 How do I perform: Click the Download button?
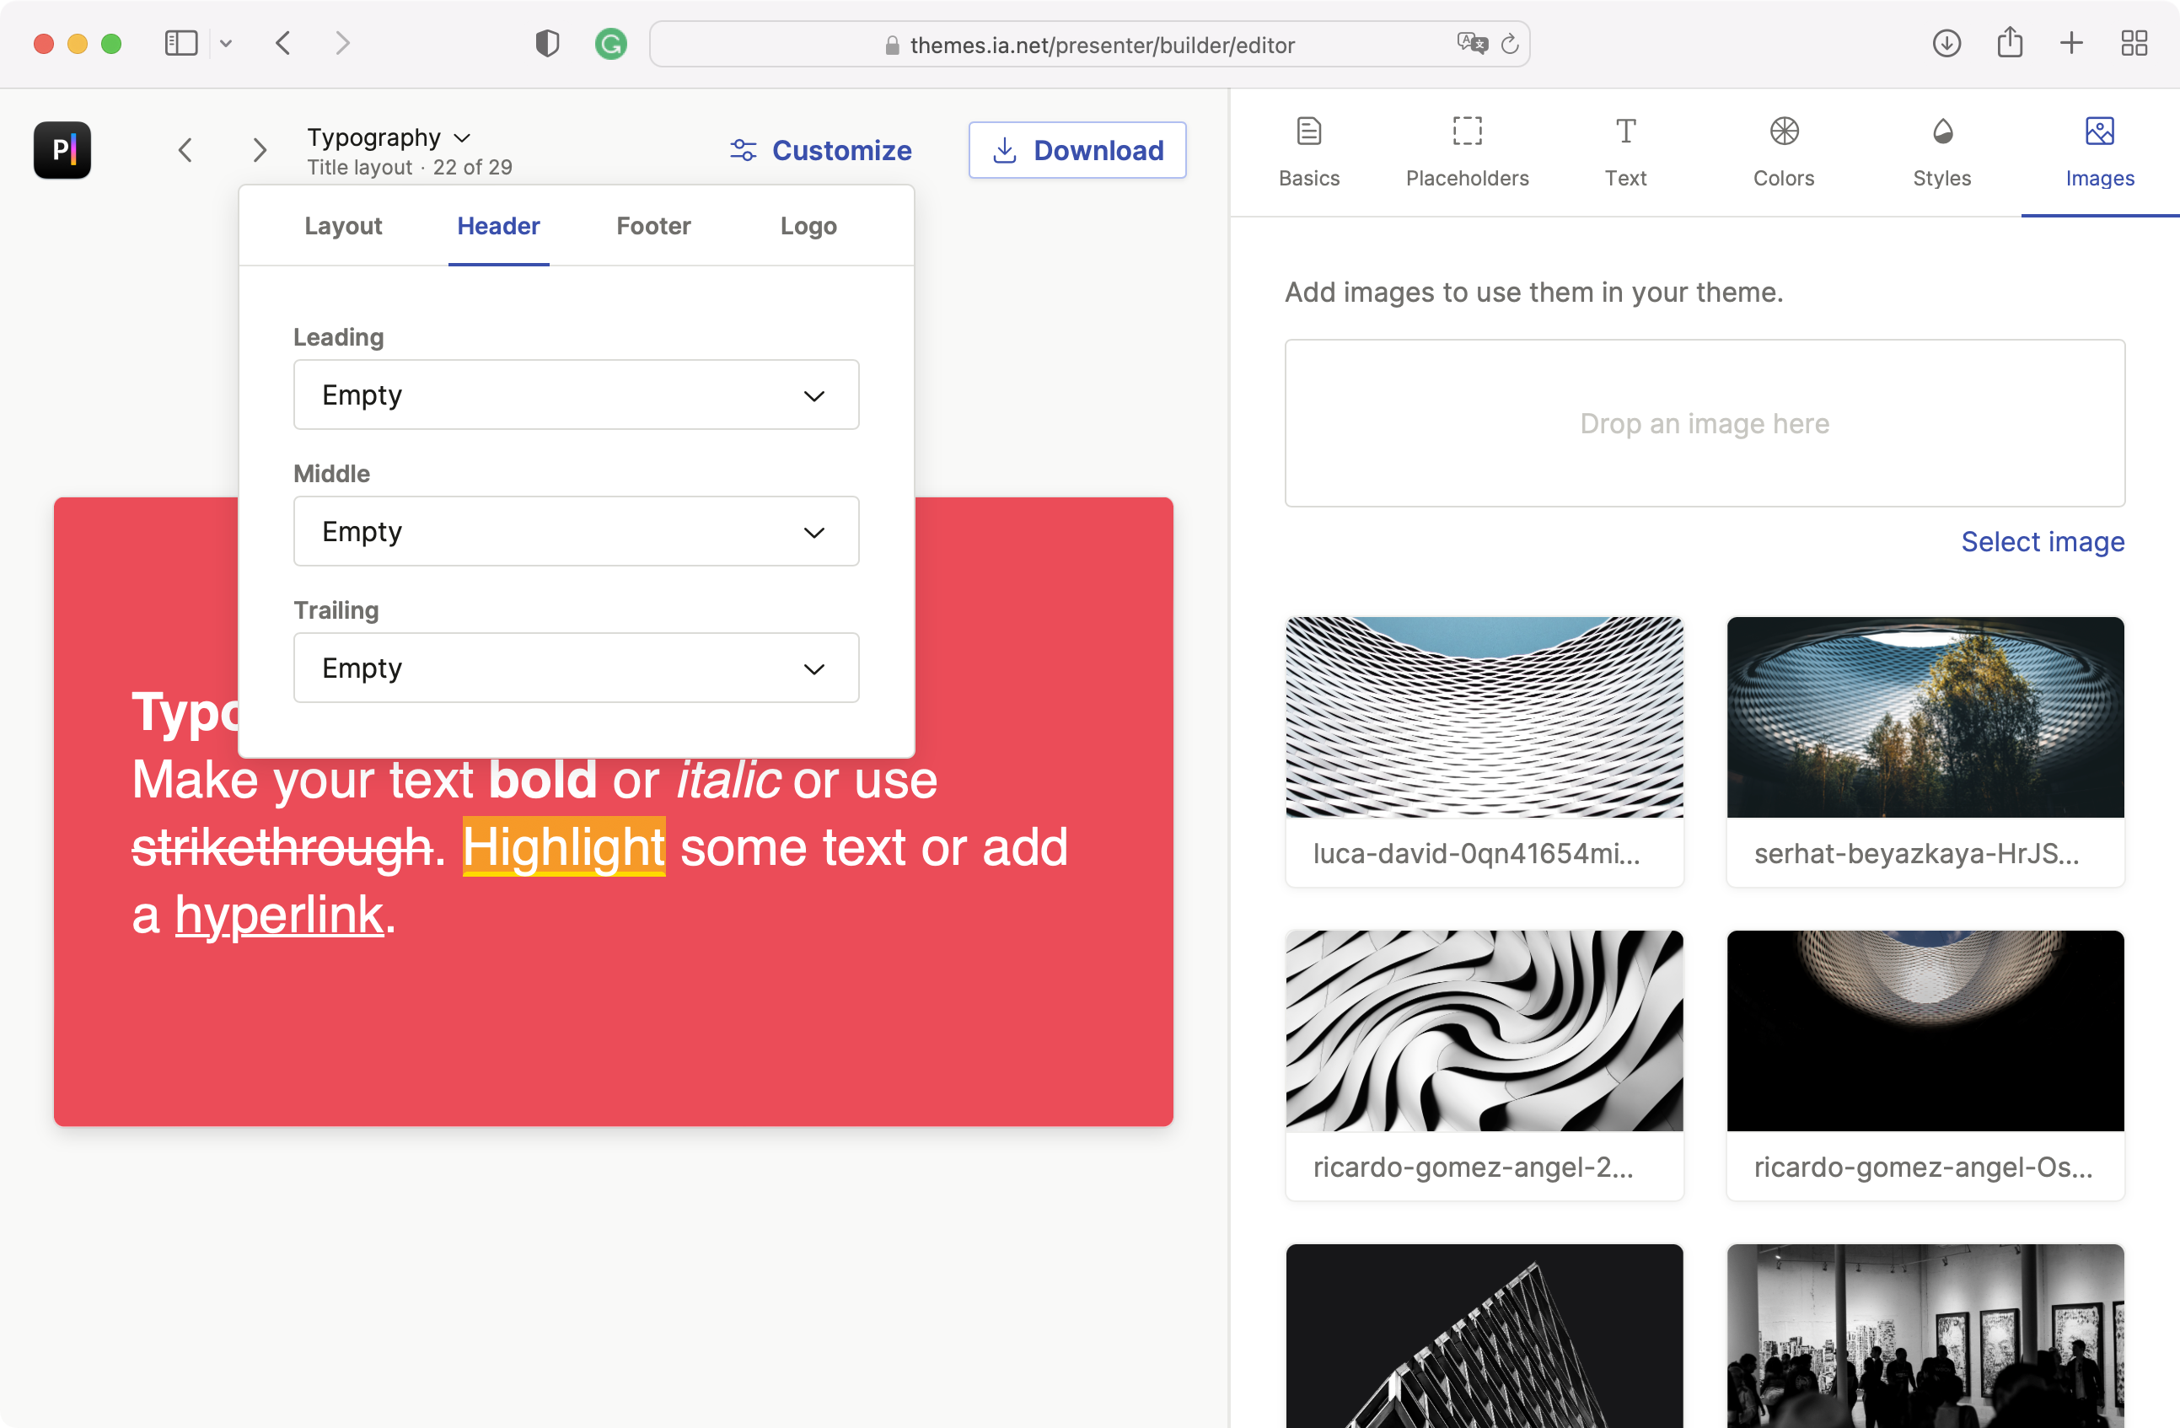[x=1077, y=150]
